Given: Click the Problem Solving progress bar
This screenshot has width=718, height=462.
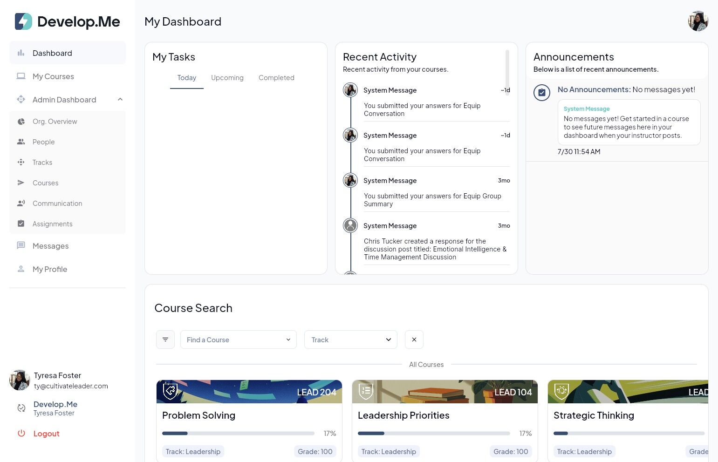Looking at the screenshot, I should click(238, 433).
